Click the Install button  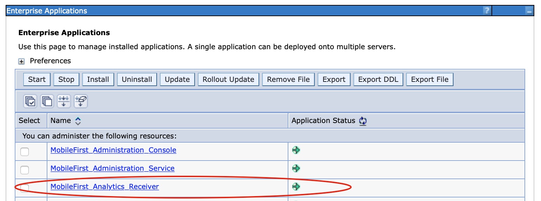pyautogui.click(x=98, y=79)
